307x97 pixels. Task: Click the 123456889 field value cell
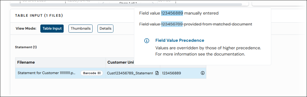click(183, 73)
